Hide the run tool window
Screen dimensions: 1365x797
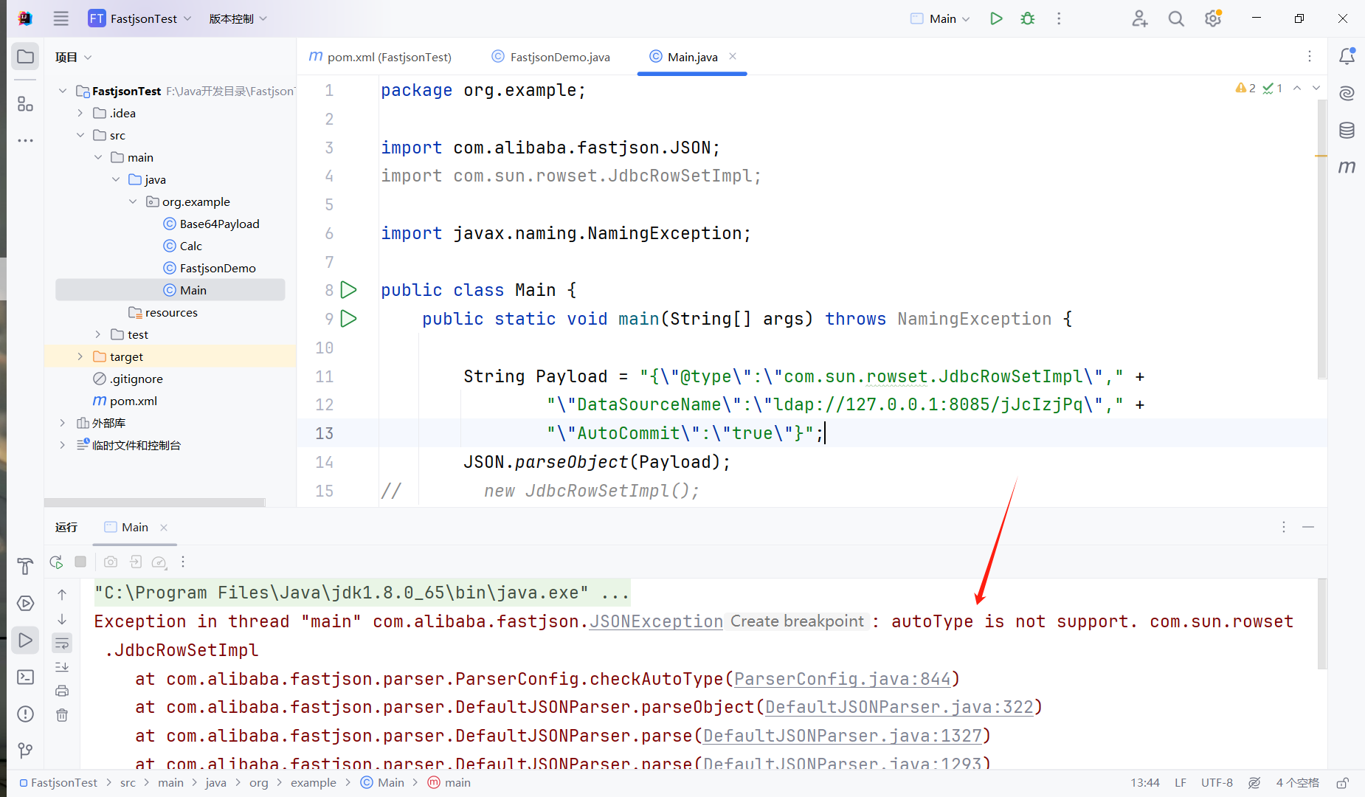[1308, 527]
